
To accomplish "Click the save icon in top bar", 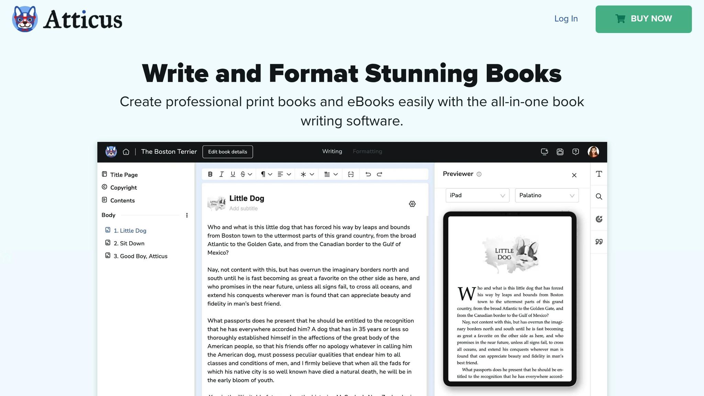I will click(x=560, y=152).
